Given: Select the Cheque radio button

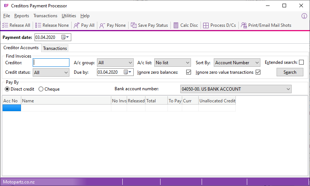Looking at the screenshot, I should 41,89.
